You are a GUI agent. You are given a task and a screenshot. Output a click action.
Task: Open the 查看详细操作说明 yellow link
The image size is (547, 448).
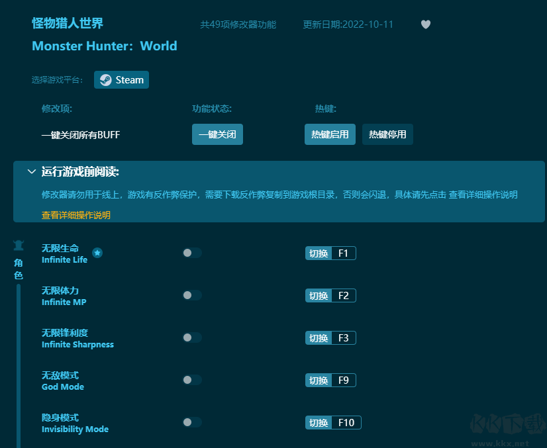76,215
